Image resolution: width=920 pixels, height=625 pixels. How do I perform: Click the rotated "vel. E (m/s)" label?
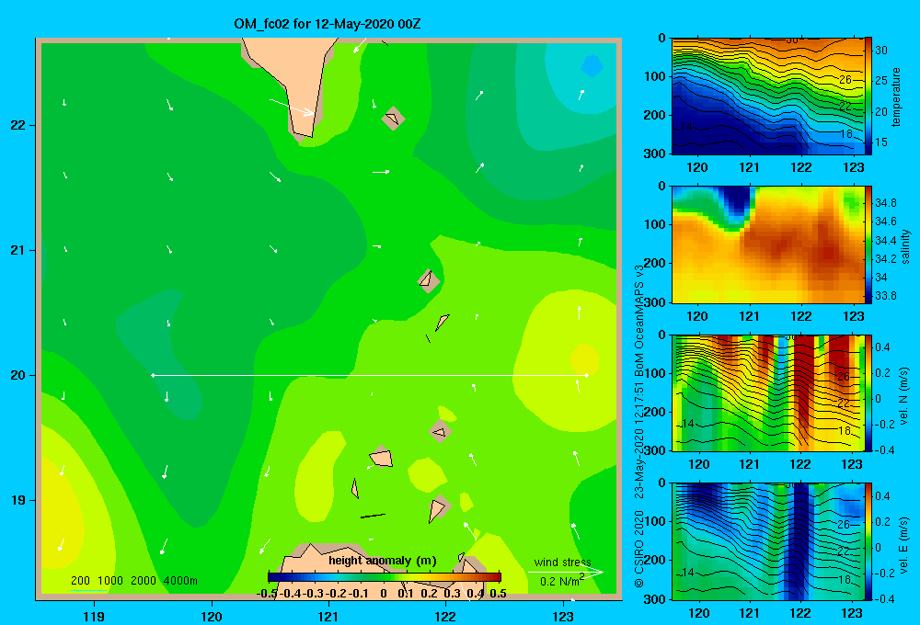[903, 545]
